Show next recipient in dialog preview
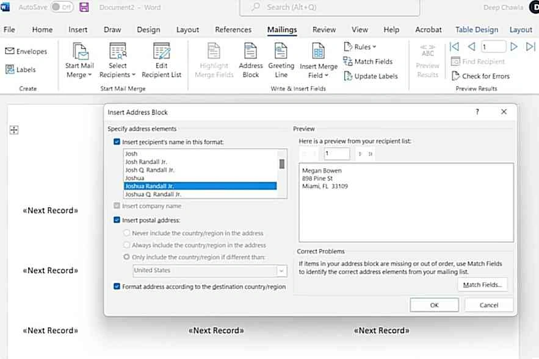The image size is (539, 359). point(360,154)
